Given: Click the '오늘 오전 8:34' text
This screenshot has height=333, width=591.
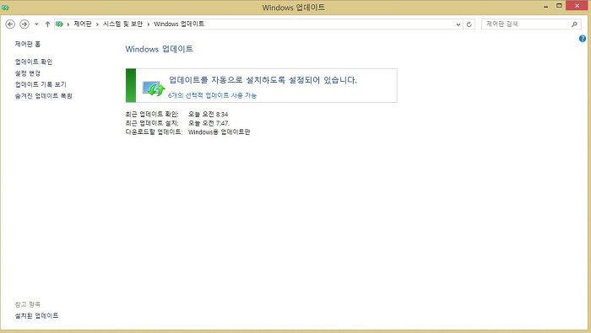Looking at the screenshot, I should (208, 114).
